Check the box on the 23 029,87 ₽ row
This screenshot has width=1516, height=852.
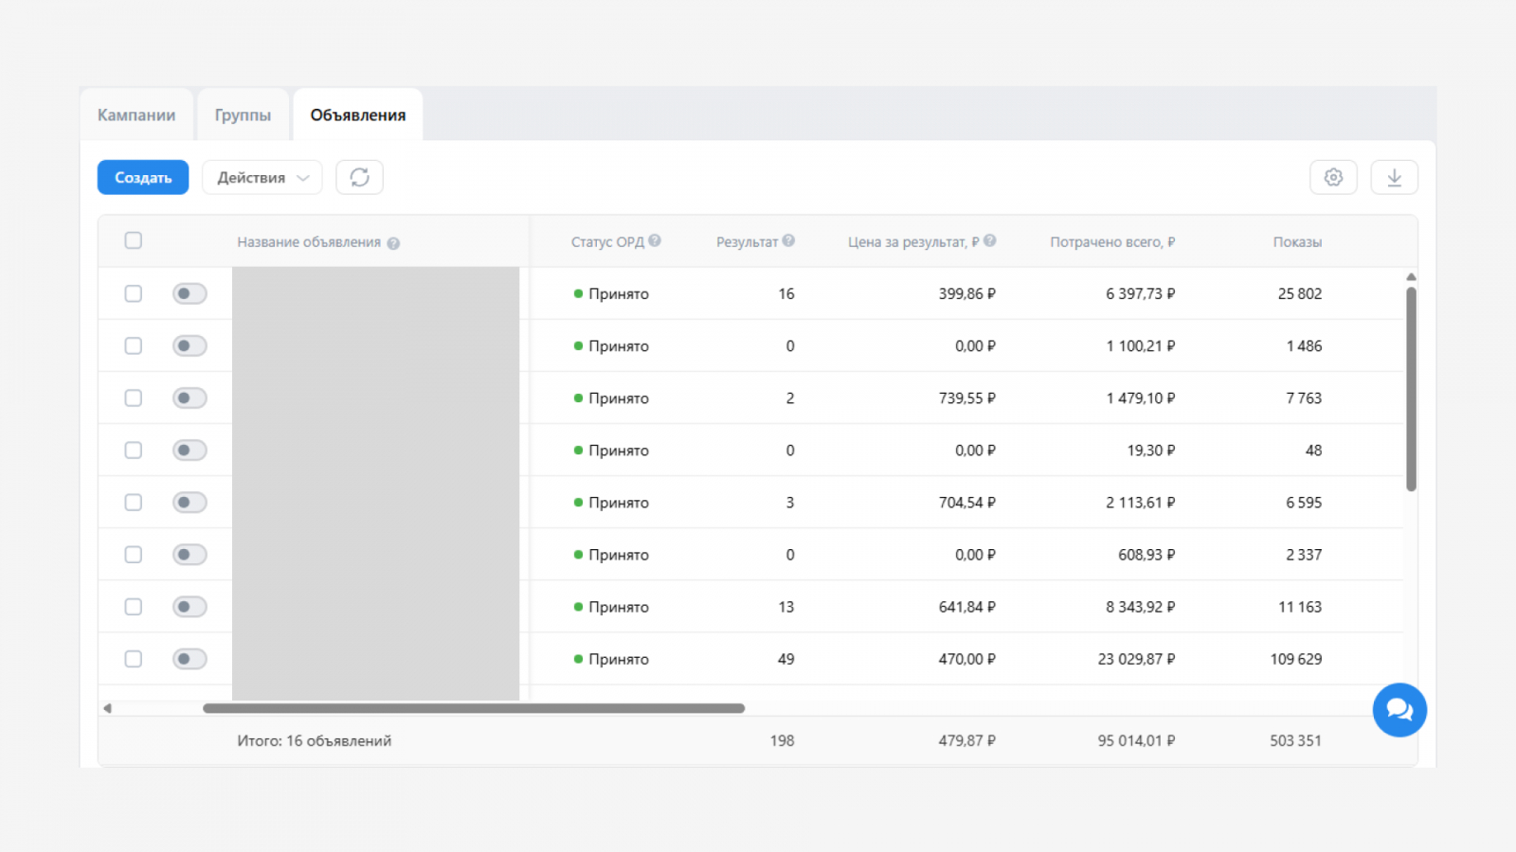(134, 659)
